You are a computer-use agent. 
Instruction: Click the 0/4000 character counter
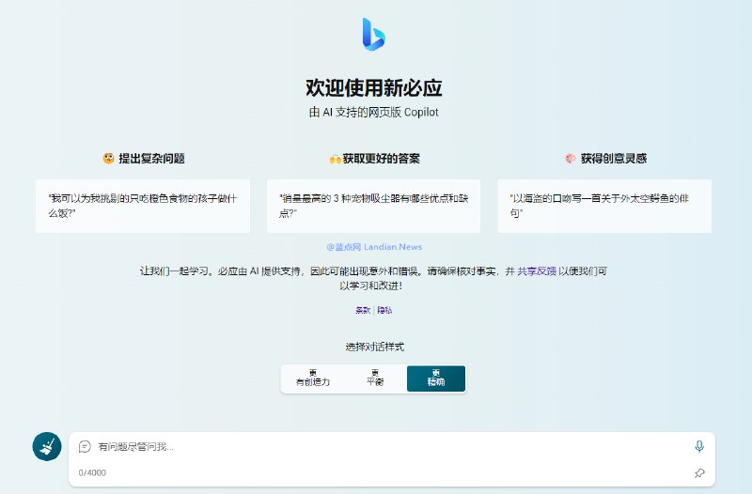tap(92, 473)
